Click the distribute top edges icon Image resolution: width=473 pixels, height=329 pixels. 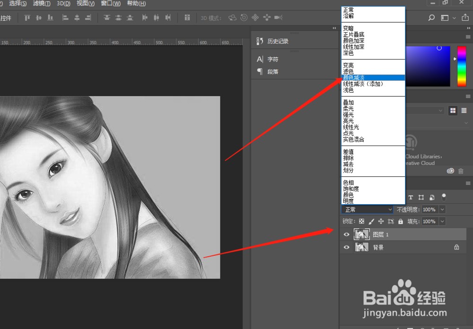coord(107,18)
